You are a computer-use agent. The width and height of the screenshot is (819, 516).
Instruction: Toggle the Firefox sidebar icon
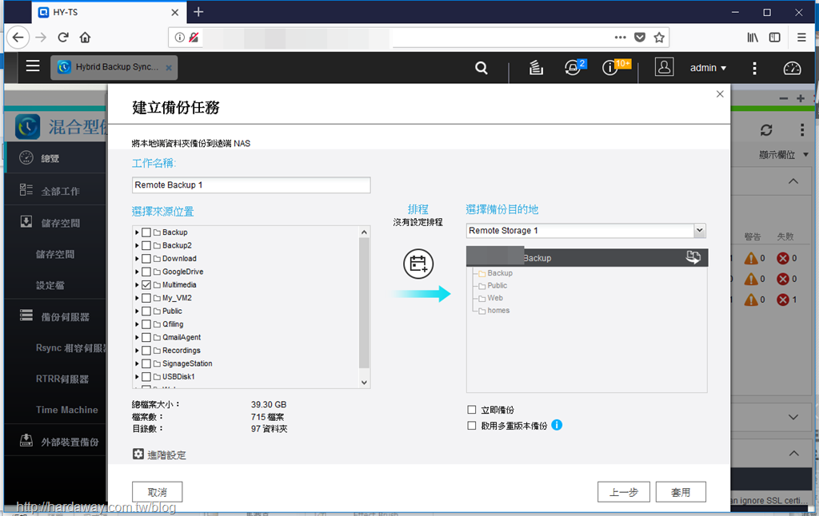pyautogui.click(x=774, y=38)
